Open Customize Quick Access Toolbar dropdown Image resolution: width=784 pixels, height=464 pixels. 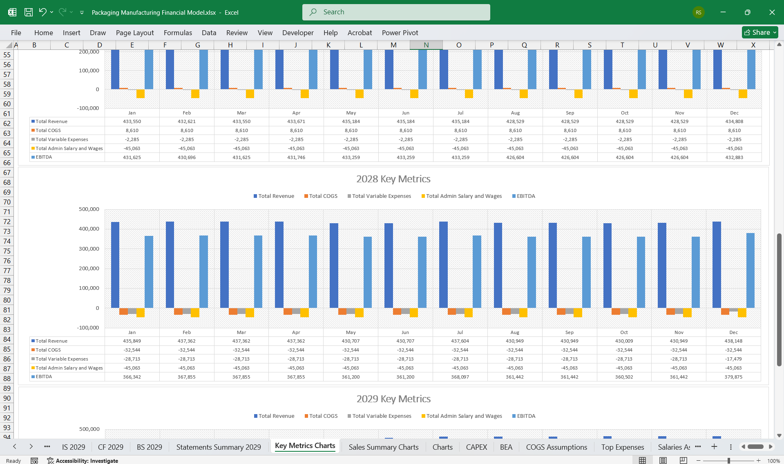click(x=82, y=13)
